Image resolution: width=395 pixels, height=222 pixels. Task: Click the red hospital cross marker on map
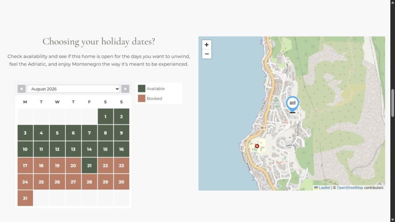[257, 146]
